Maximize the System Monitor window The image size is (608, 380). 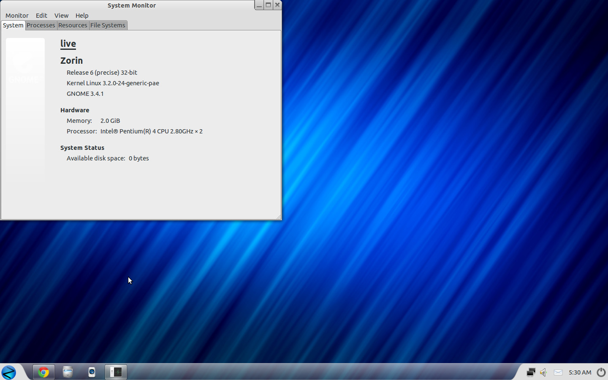pyautogui.click(x=268, y=5)
